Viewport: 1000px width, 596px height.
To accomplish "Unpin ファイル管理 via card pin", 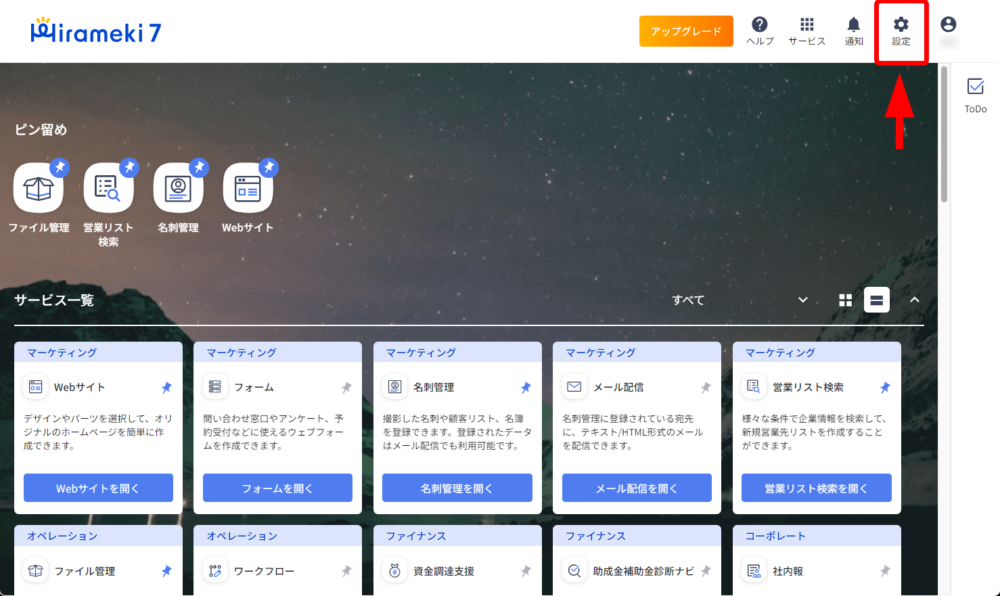I will [166, 571].
